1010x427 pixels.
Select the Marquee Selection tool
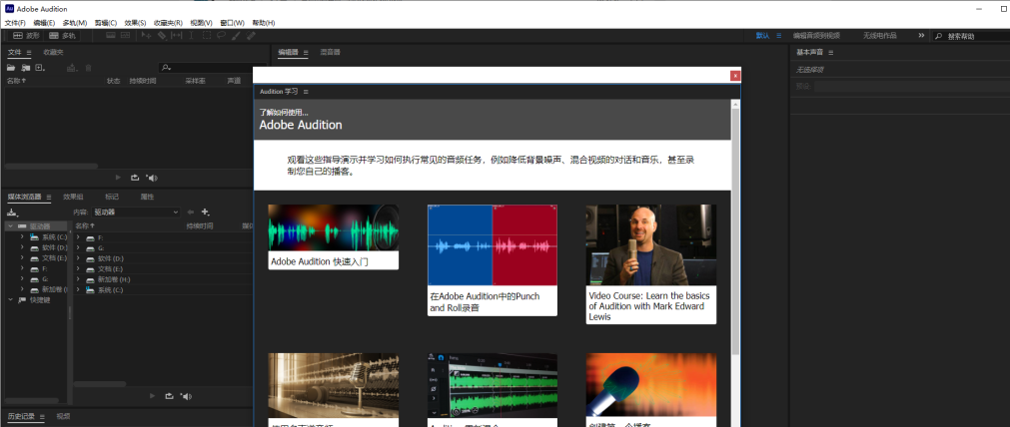pos(207,35)
